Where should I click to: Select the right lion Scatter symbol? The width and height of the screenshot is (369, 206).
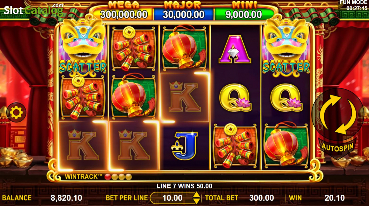287,49
